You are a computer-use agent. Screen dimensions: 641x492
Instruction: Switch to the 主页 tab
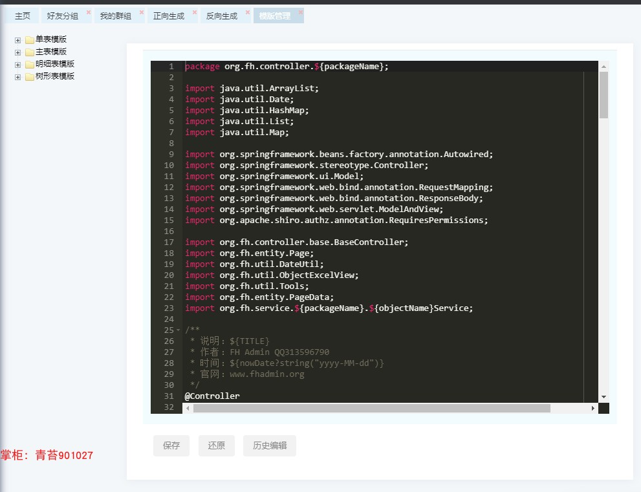point(23,16)
